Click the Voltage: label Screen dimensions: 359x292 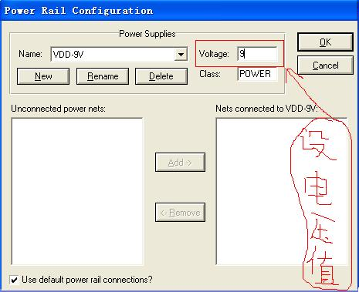pyautogui.click(x=214, y=54)
